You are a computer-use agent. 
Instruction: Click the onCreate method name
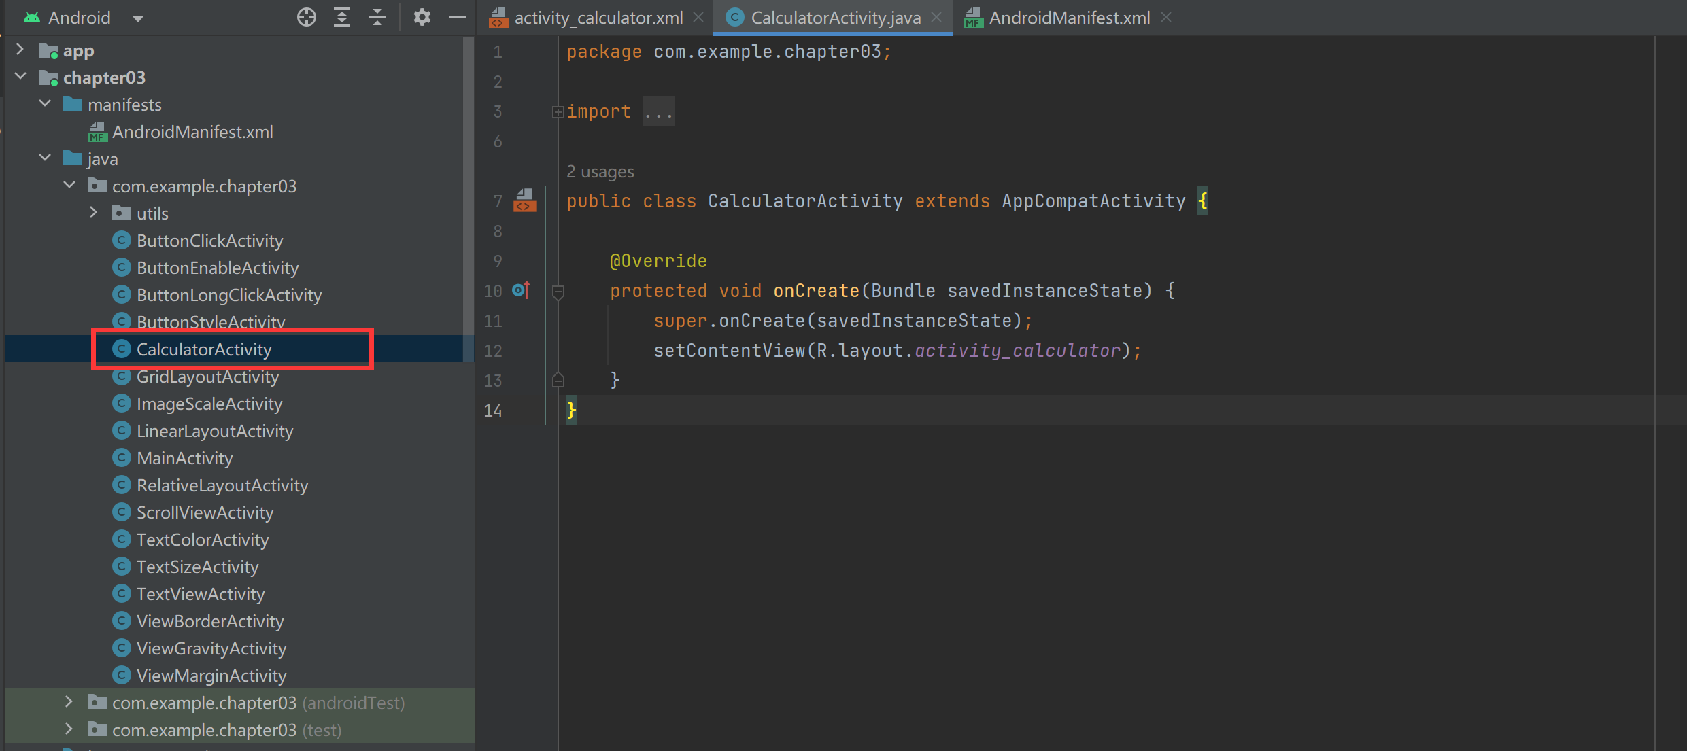point(816,291)
